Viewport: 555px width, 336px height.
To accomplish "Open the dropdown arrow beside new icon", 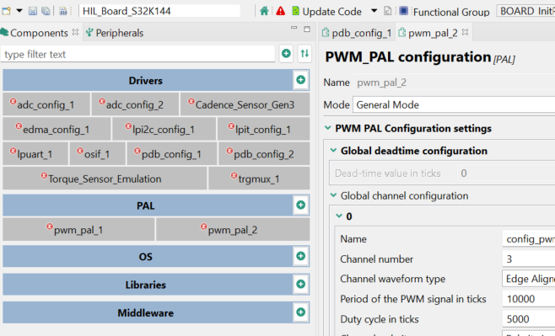I will click(19, 11).
